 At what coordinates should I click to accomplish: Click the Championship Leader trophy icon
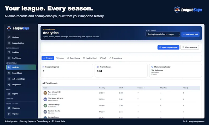[x=152, y=67]
